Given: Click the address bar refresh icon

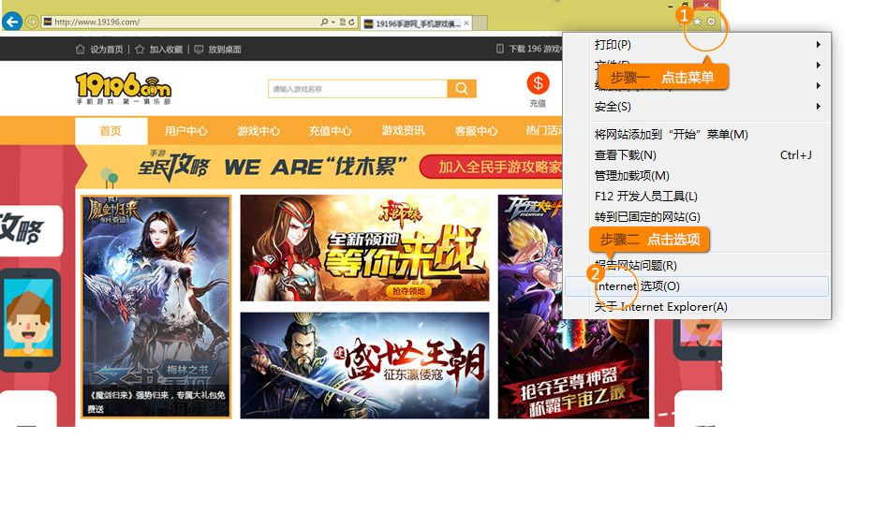Looking at the screenshot, I should [351, 22].
